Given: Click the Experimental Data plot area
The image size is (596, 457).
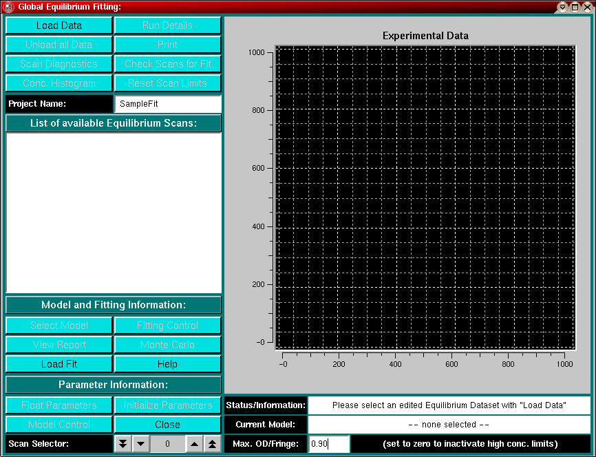Looking at the screenshot, I should (425, 198).
